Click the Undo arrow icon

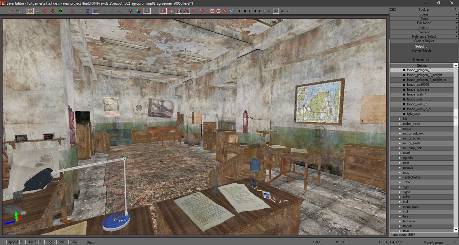pos(10,11)
